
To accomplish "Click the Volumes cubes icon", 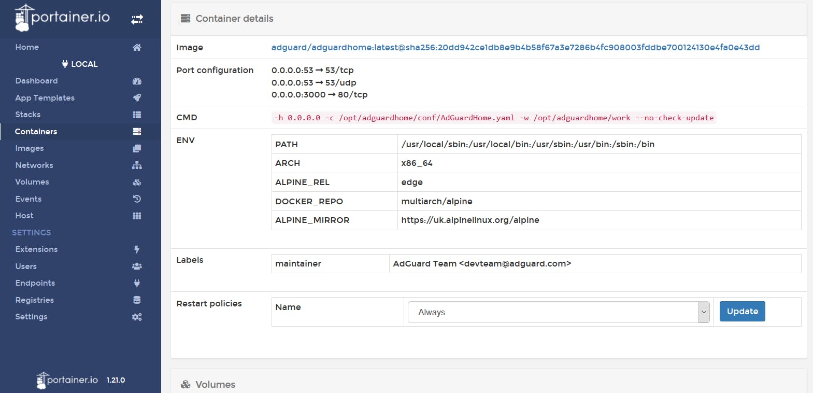I will pos(137,182).
